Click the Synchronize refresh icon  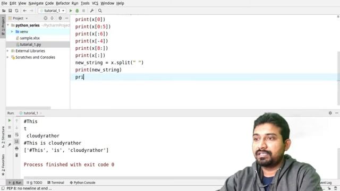tap(16, 11)
